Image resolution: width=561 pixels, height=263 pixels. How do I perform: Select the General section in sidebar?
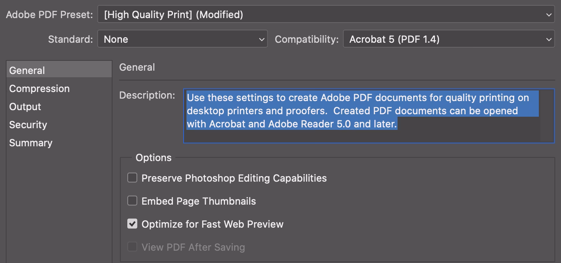(27, 70)
